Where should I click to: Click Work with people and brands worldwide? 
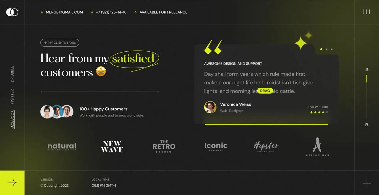click(x=111, y=115)
